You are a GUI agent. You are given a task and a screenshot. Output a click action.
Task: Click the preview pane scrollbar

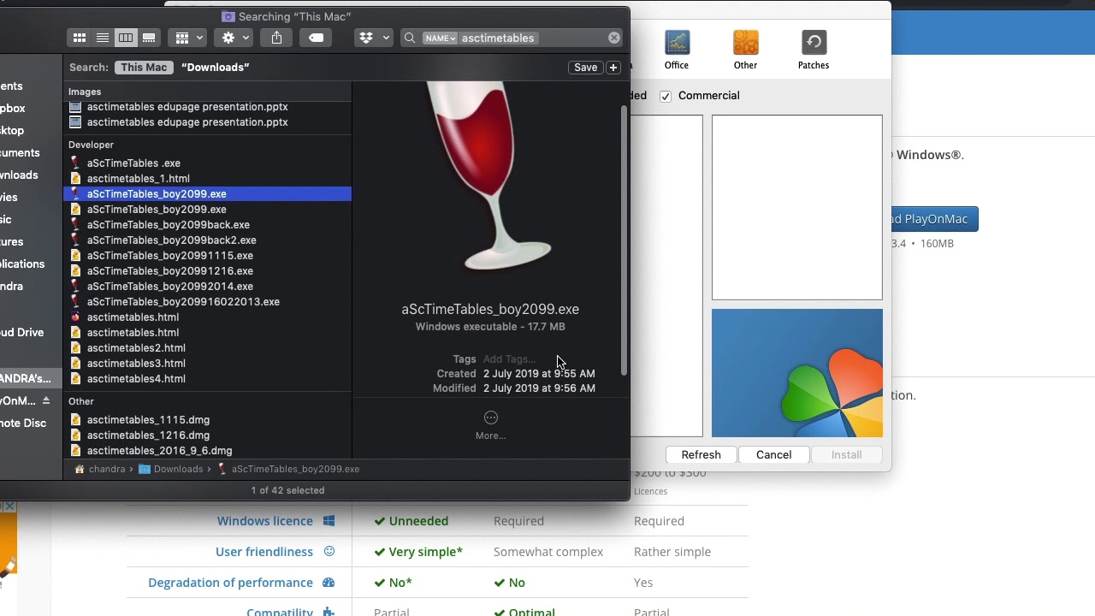(x=624, y=240)
